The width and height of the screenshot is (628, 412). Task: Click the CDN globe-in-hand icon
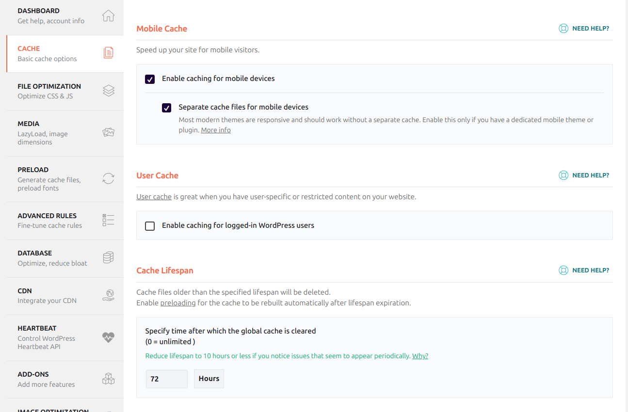(x=108, y=295)
